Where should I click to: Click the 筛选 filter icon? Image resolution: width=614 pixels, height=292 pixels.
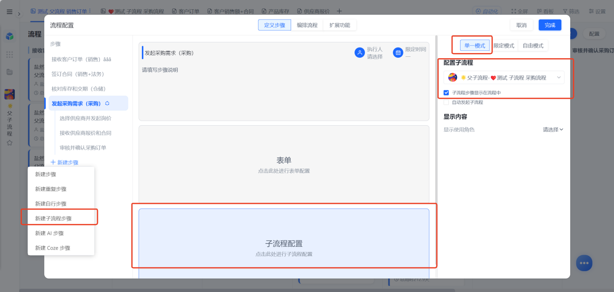[565, 11]
